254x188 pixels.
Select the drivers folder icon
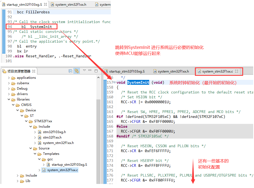coord(13,94)
